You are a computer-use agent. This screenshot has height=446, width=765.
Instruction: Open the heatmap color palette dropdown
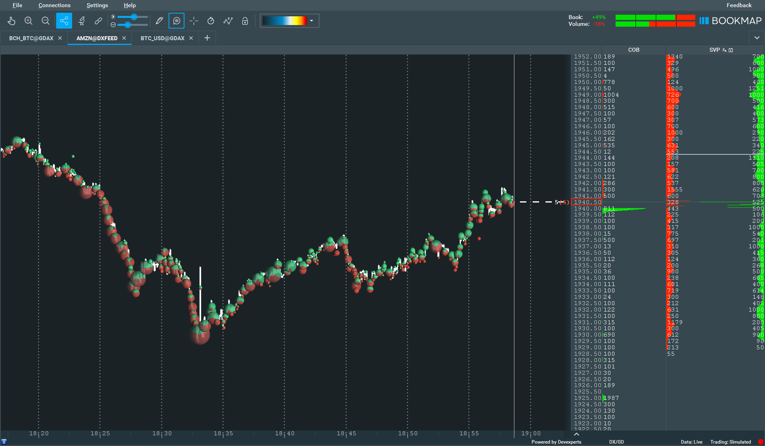tap(312, 21)
